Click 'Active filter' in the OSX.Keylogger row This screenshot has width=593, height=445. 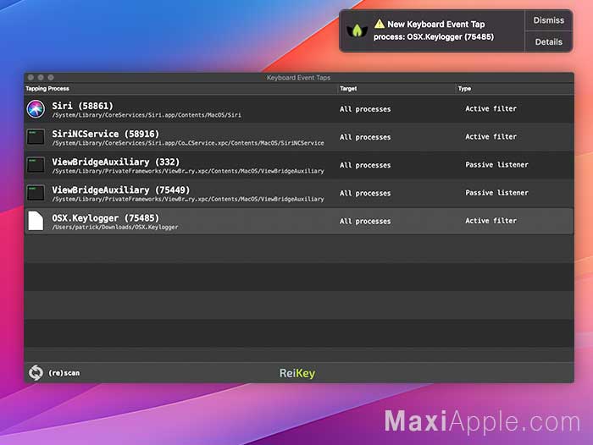pyautogui.click(x=490, y=221)
